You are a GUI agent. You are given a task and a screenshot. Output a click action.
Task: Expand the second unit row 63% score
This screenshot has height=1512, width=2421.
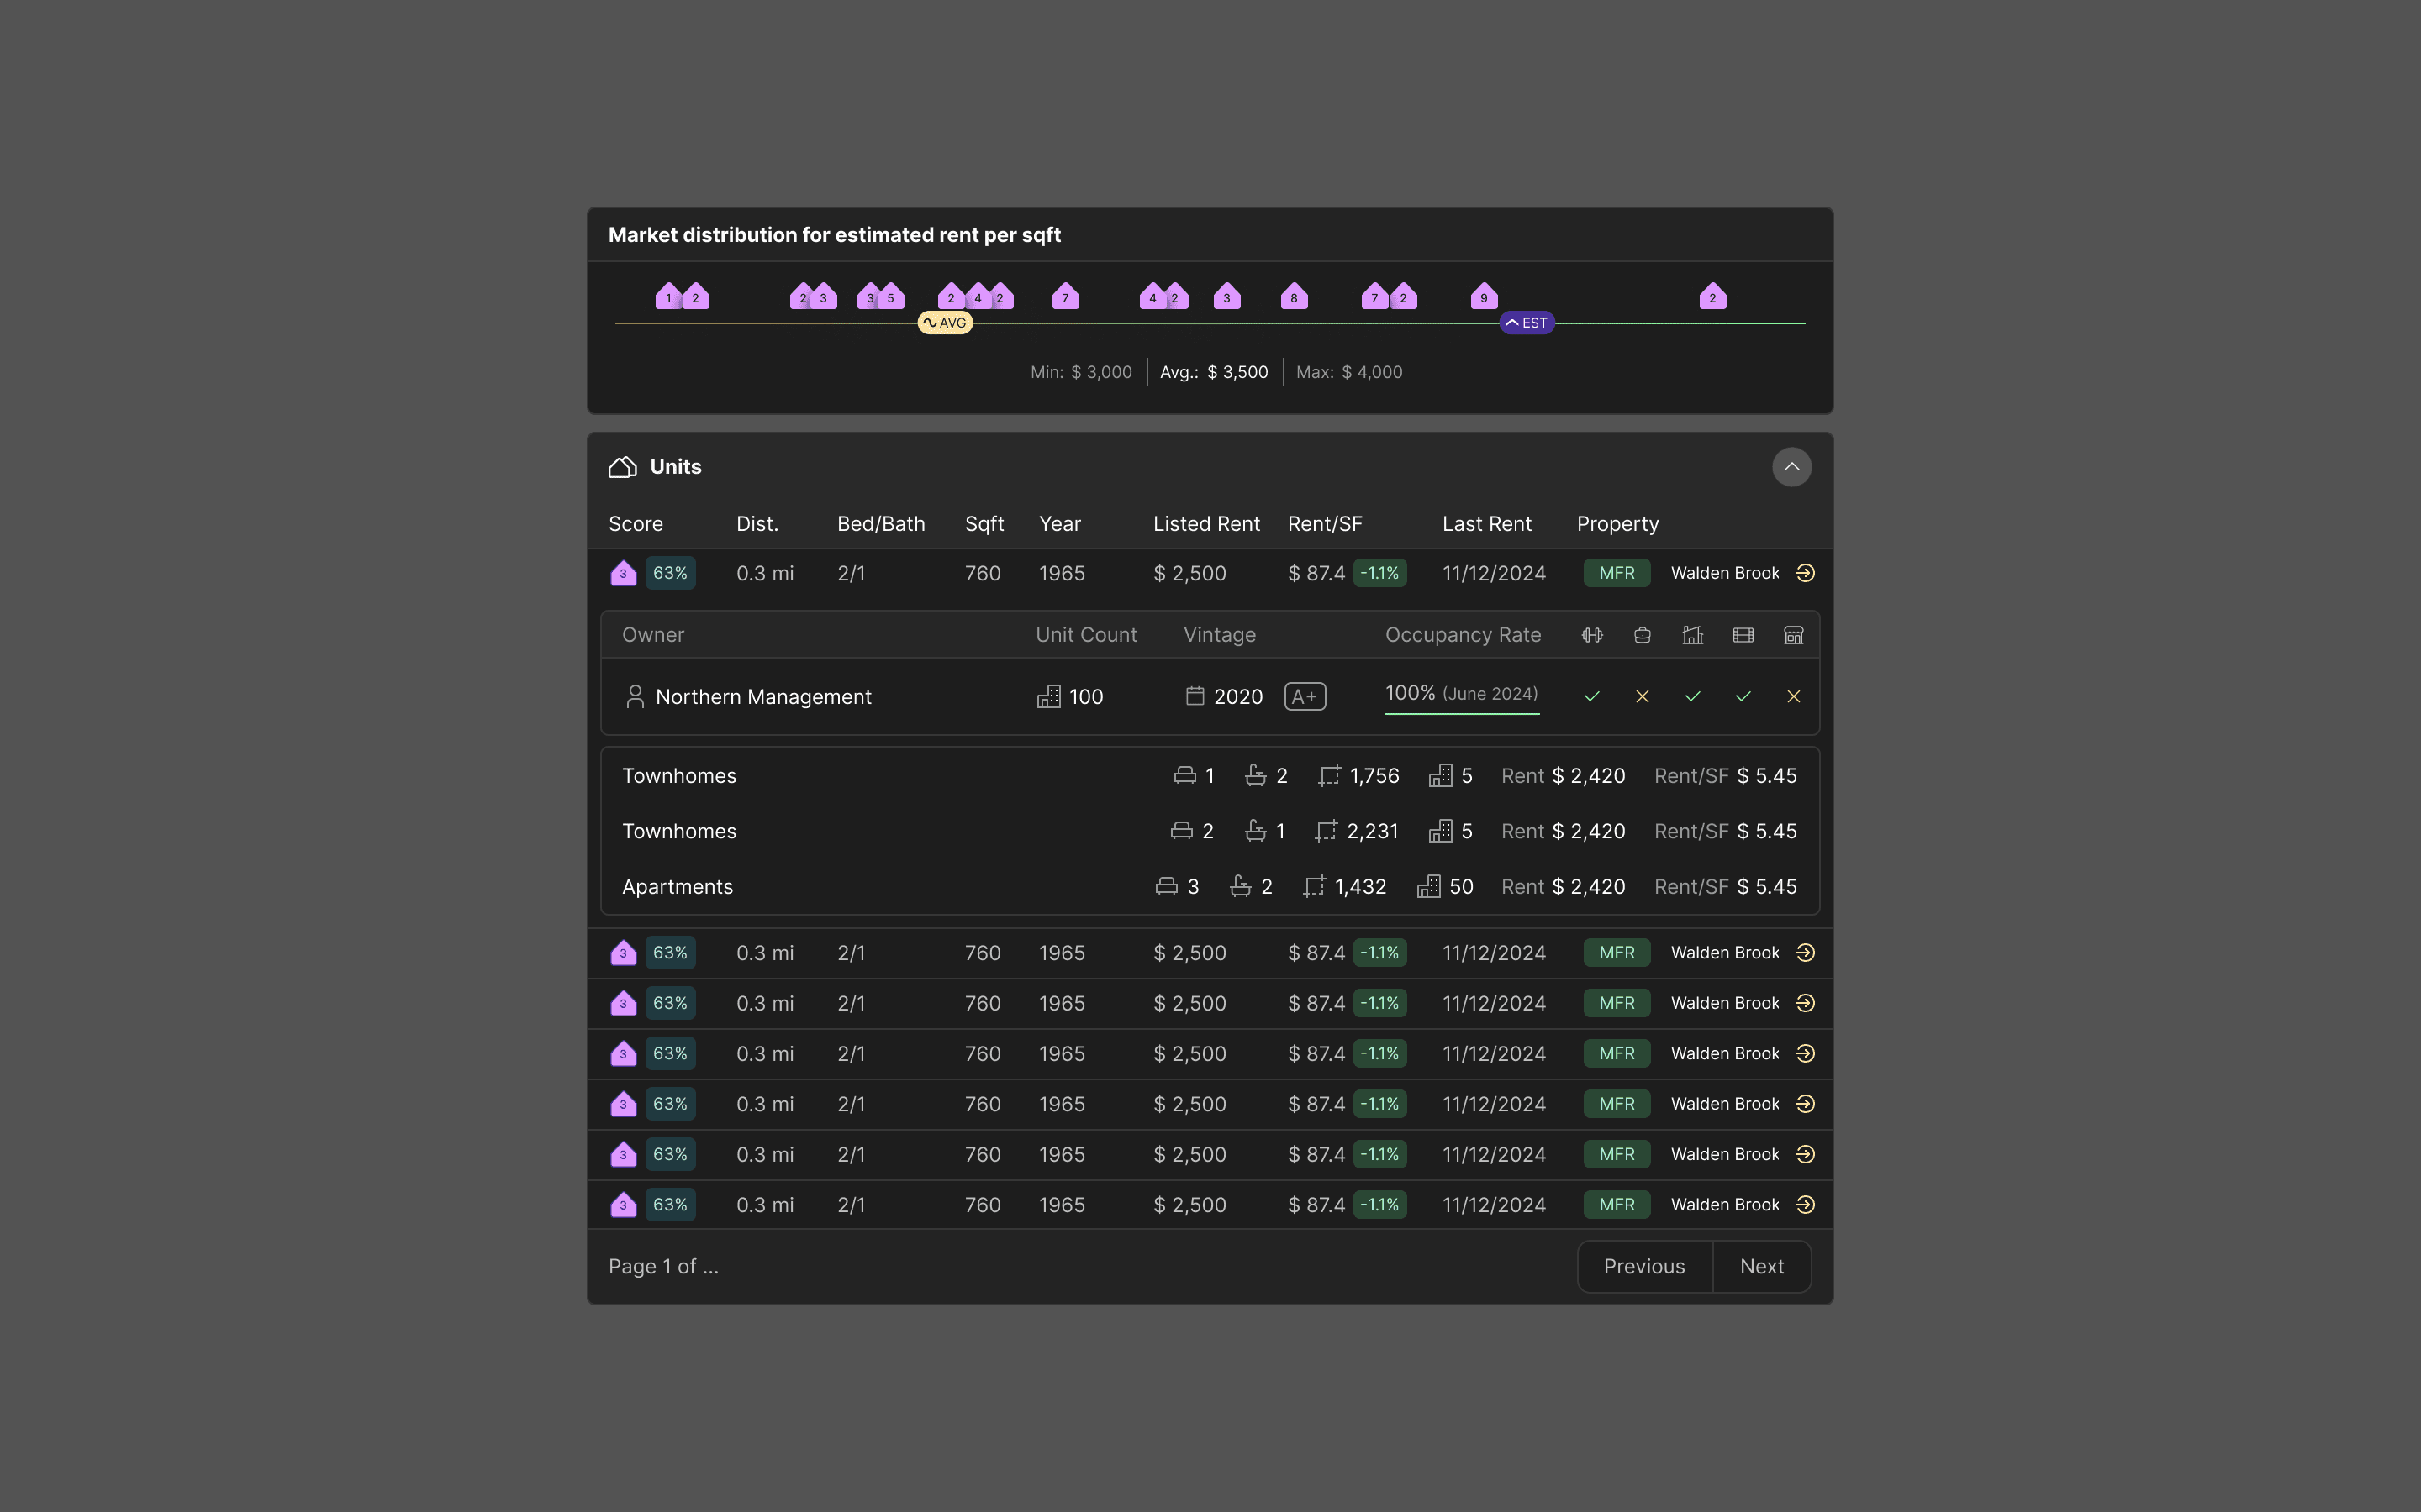point(670,953)
